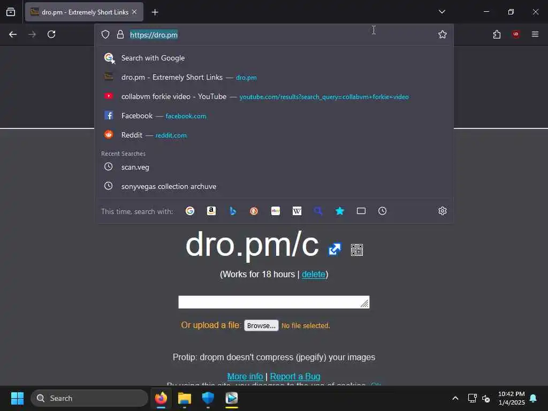Show QR code for dro.pm/c
The width and height of the screenshot is (548, 411).
click(x=357, y=250)
